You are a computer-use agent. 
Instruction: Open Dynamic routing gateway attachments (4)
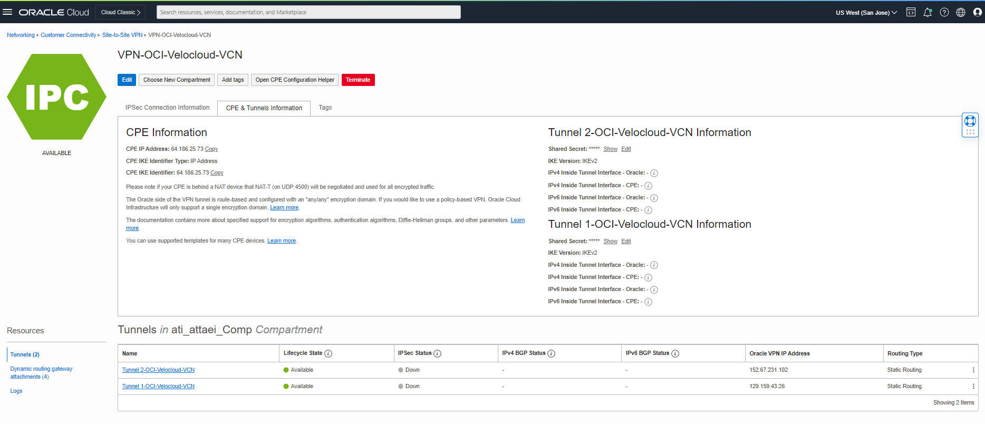41,373
